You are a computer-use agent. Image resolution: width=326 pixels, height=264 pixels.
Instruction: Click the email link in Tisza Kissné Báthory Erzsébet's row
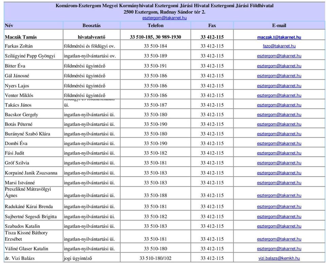(279, 239)
